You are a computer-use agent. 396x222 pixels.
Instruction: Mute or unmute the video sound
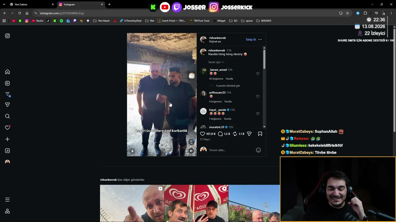tap(191, 151)
